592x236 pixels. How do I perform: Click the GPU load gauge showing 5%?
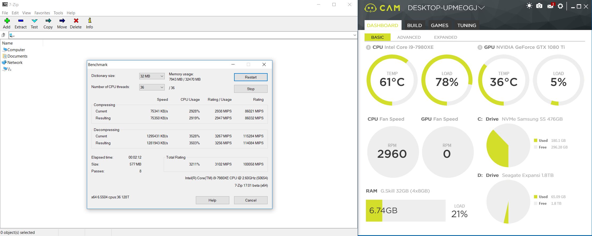559,80
